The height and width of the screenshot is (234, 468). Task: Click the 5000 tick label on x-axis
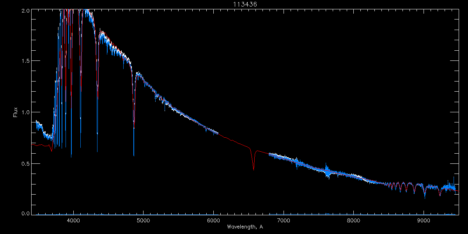pos(143,220)
